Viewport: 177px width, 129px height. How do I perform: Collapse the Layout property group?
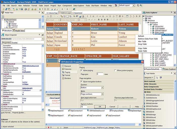[x=2, y=74]
